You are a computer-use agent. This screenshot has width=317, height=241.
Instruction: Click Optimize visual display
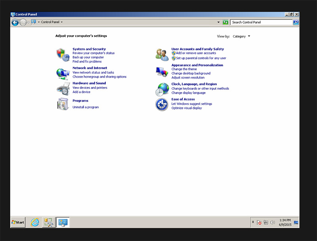(x=187, y=108)
